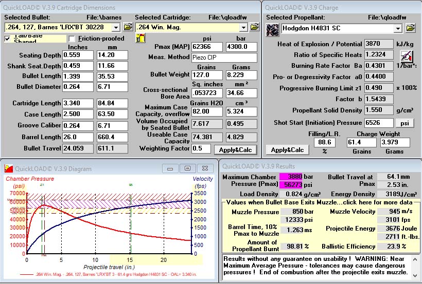
Task: Click the cartridge case data icon under Selected Cartridge
Action: [x=140, y=39]
